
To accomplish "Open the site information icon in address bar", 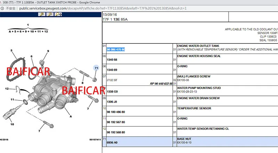I will point(2,8).
